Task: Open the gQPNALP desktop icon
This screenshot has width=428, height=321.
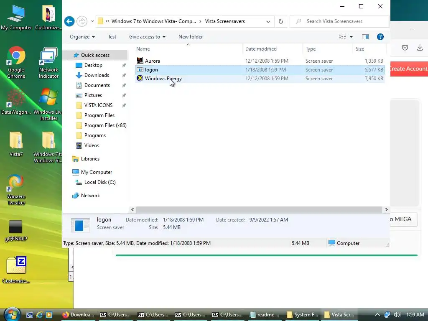Action: 16,230
